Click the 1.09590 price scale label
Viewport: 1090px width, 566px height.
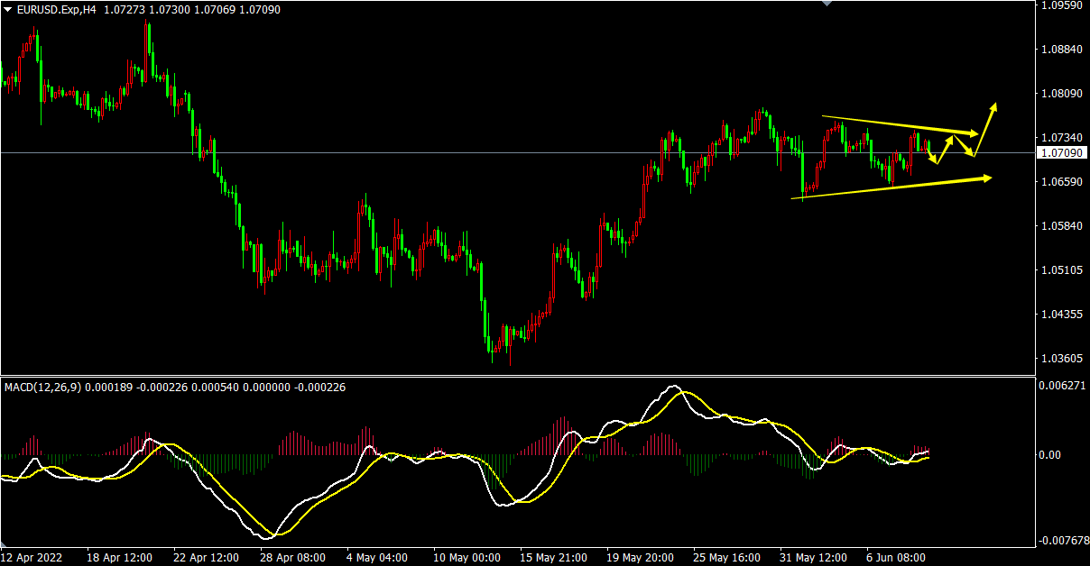1060,5
